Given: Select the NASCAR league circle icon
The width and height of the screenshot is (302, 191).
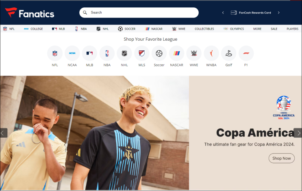Looking at the screenshot, I should pos(177,53).
